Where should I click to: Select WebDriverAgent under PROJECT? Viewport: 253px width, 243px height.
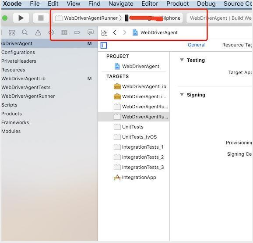click(x=137, y=66)
